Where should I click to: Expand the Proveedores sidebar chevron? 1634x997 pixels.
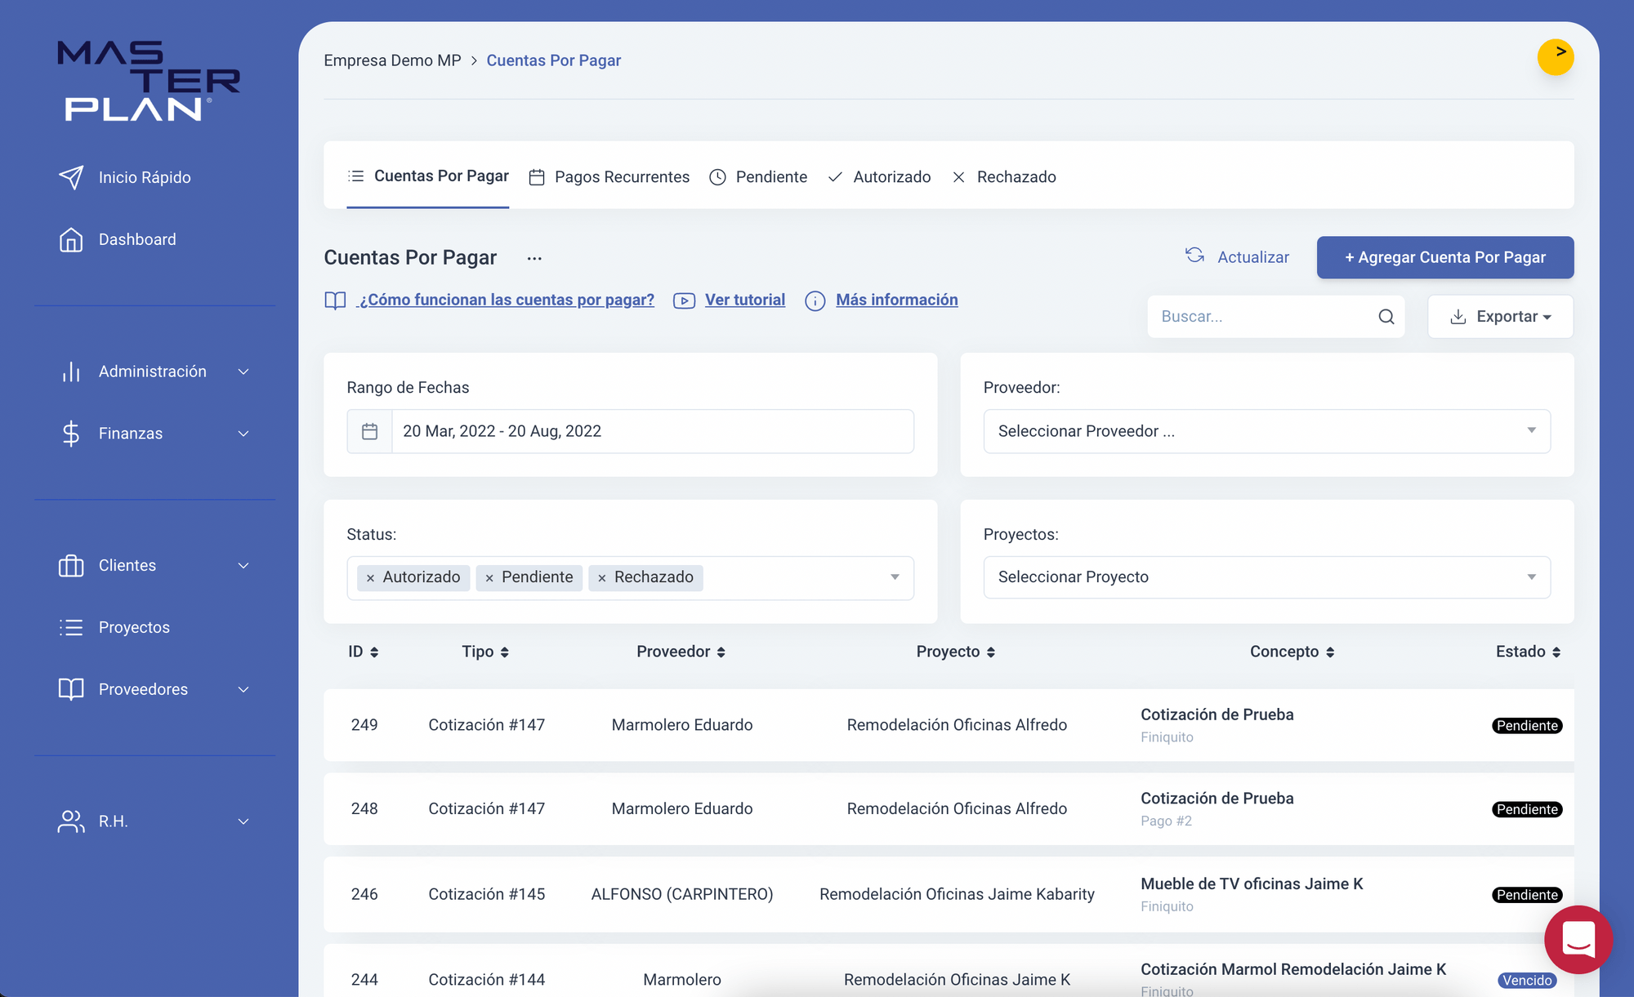pyautogui.click(x=243, y=690)
